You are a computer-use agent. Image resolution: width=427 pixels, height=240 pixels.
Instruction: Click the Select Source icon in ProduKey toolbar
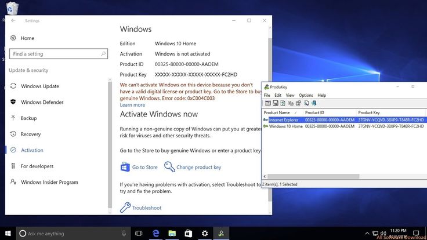[267, 103]
